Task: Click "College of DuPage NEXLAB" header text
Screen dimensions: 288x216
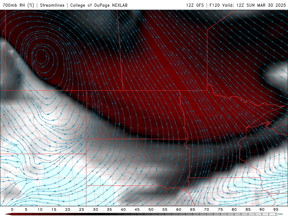Action: (99, 5)
